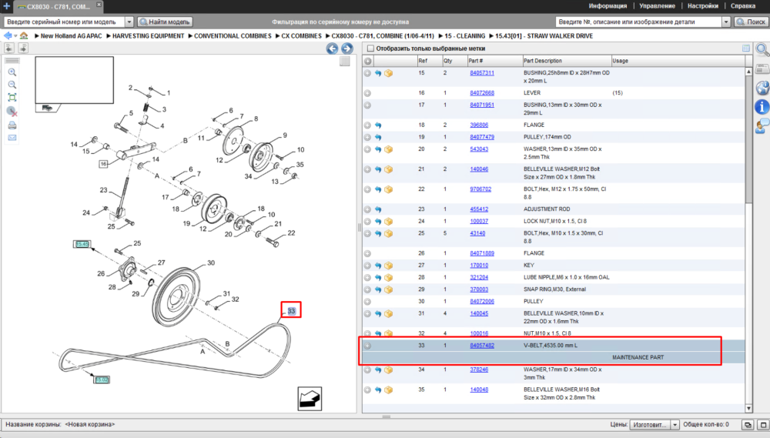Open column chooser icon above table
770x438 pixels.
(746, 48)
